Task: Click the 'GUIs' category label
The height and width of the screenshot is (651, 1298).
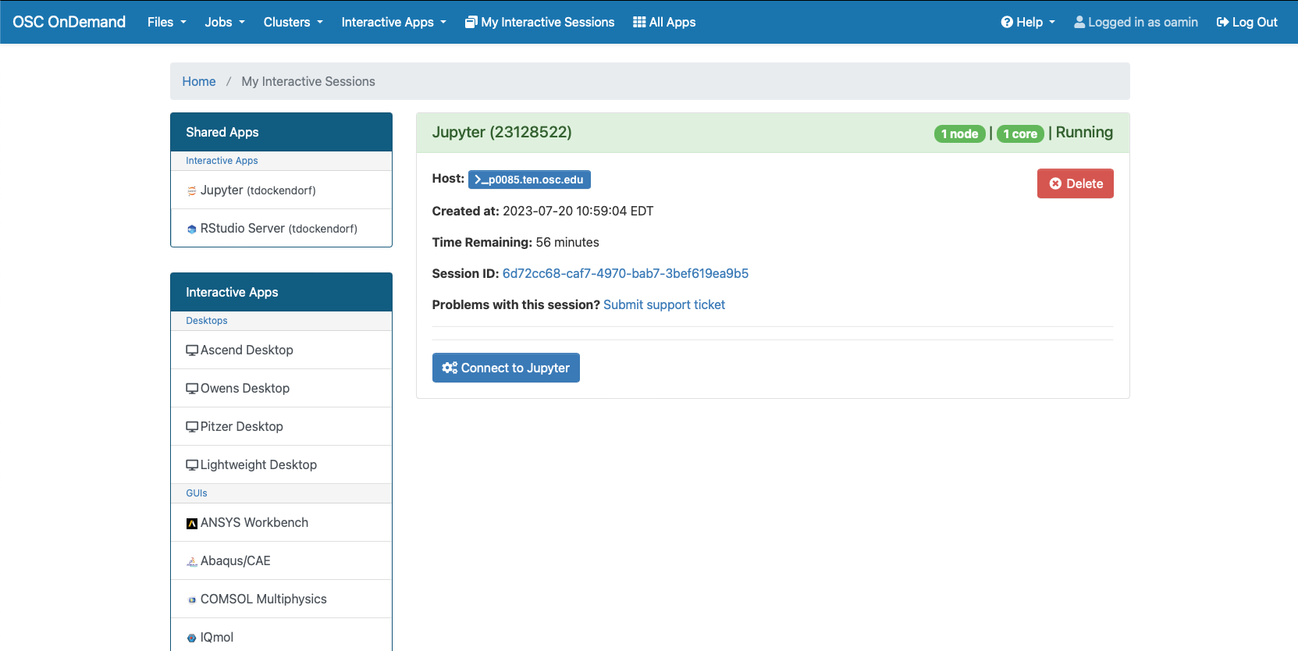Action: 197,493
